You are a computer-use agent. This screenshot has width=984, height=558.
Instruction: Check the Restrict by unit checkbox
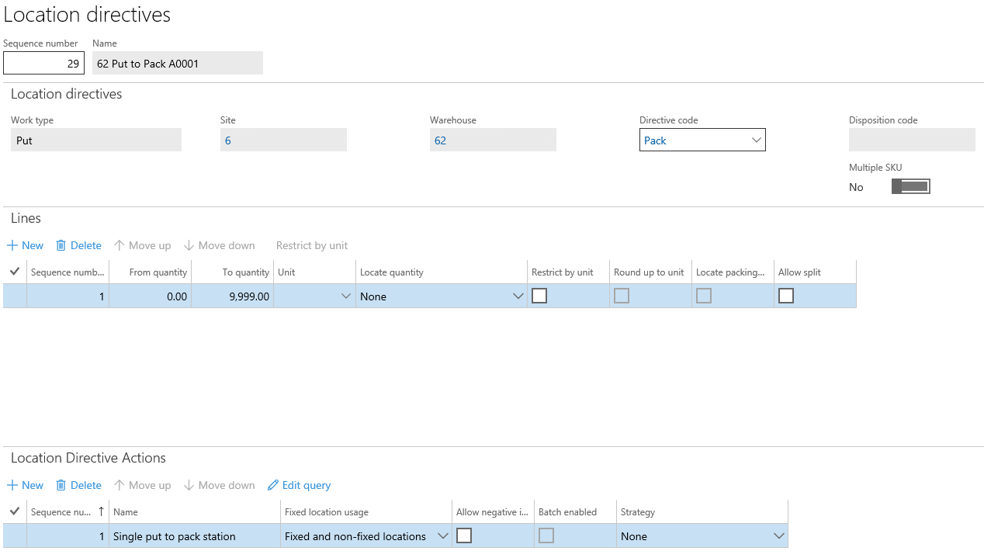pos(539,296)
